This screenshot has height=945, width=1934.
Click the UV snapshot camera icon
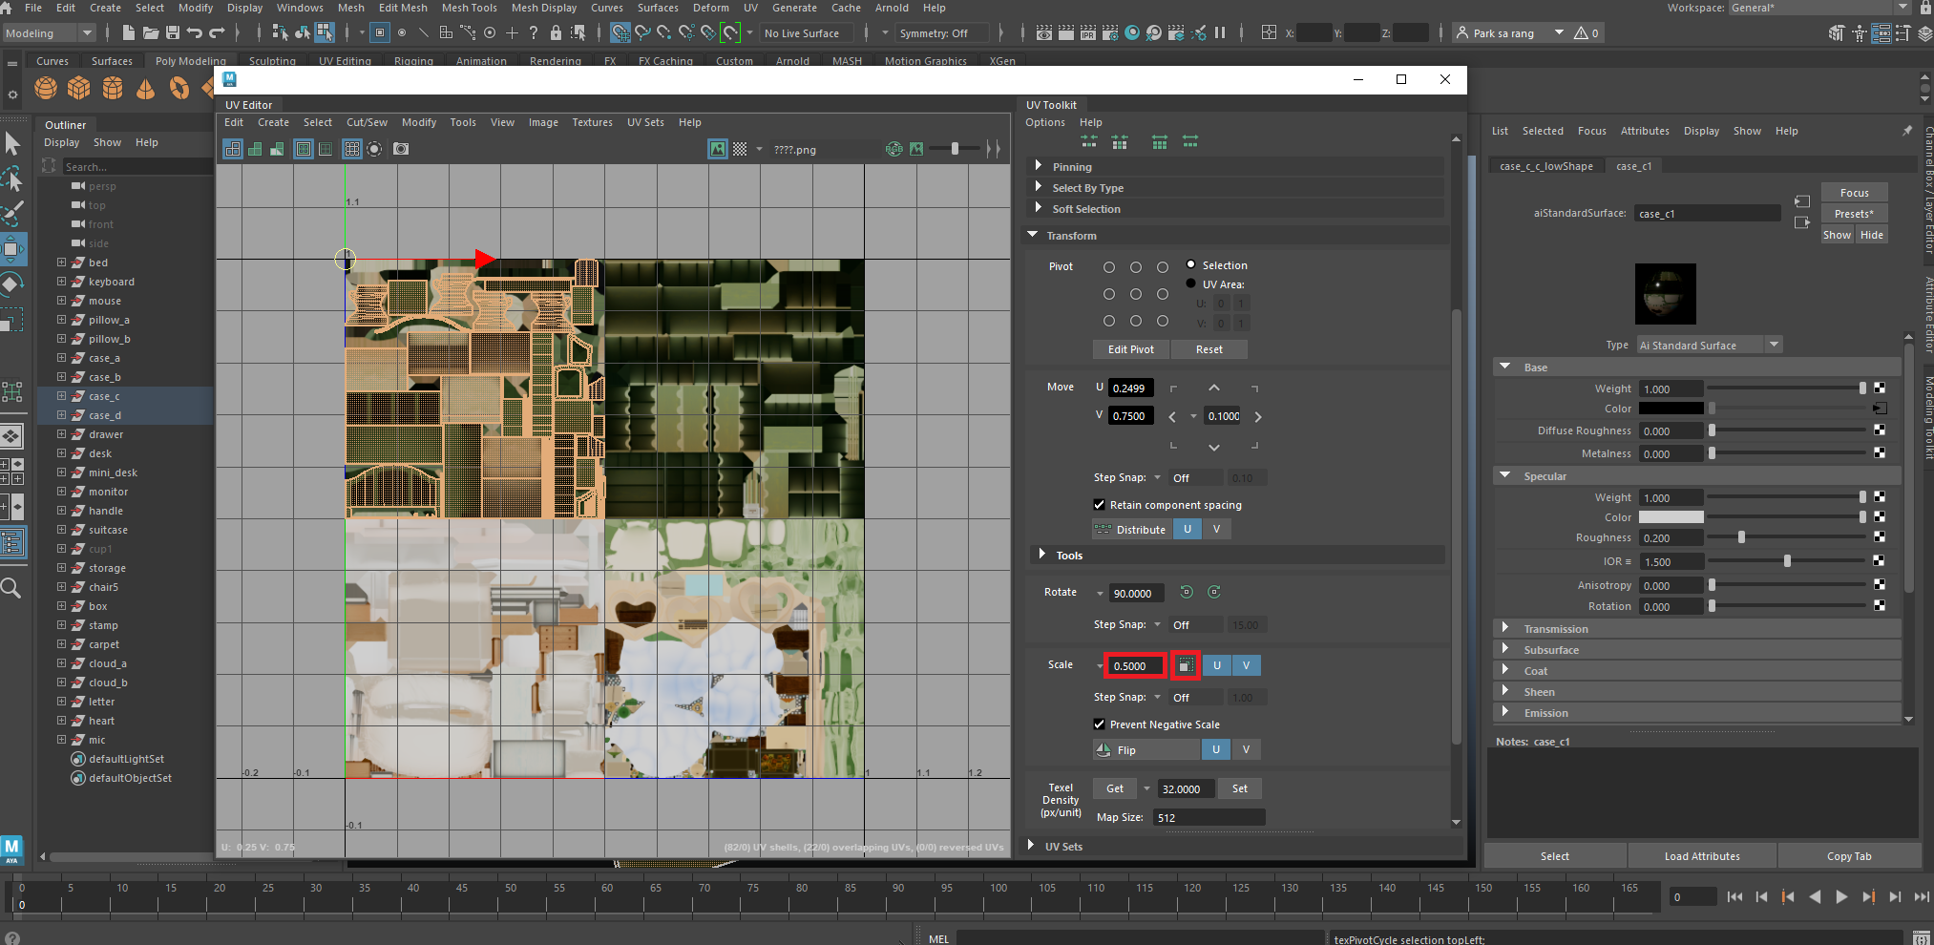(x=401, y=149)
